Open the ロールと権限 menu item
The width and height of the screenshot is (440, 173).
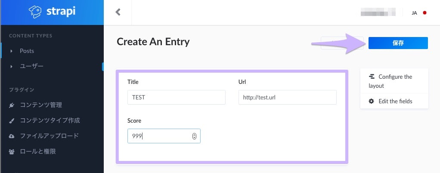click(38, 151)
